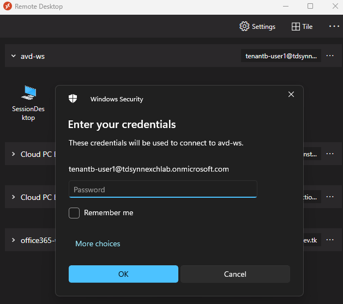Focus the Password input field
The image size is (343, 304).
click(x=163, y=189)
